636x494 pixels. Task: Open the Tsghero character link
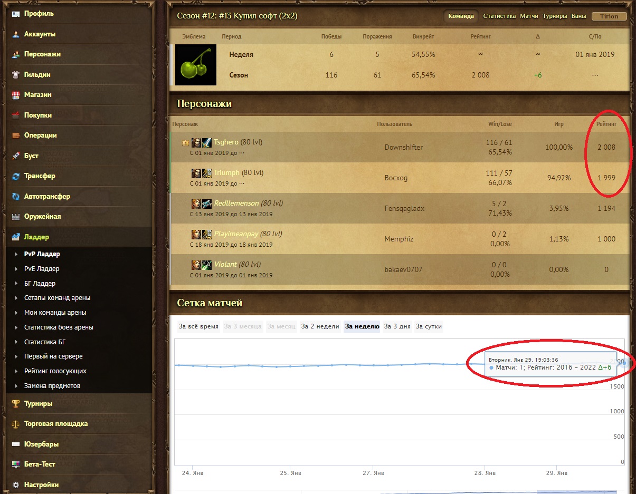click(226, 142)
